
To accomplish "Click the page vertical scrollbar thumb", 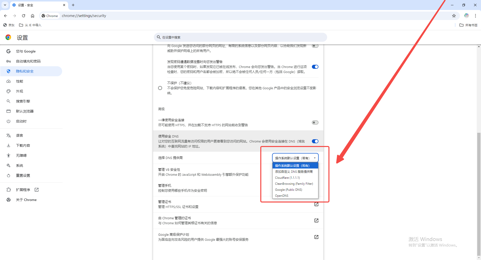I will coord(479,194).
